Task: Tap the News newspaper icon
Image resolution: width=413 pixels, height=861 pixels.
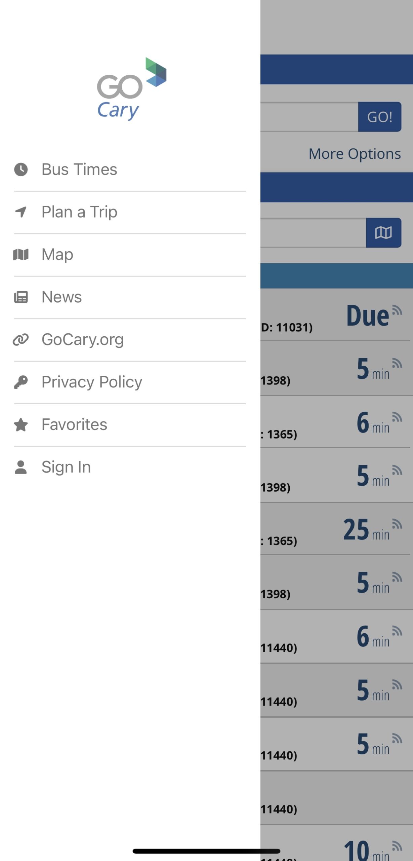Action: pyautogui.click(x=21, y=297)
